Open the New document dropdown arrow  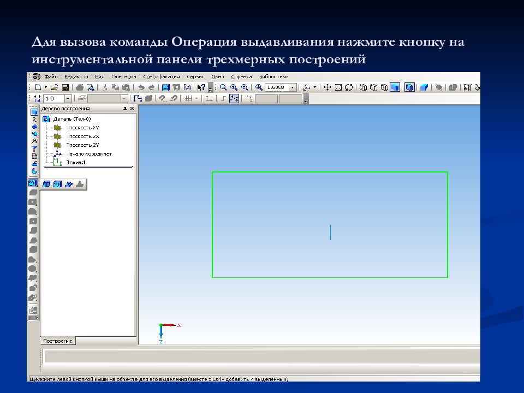point(46,87)
